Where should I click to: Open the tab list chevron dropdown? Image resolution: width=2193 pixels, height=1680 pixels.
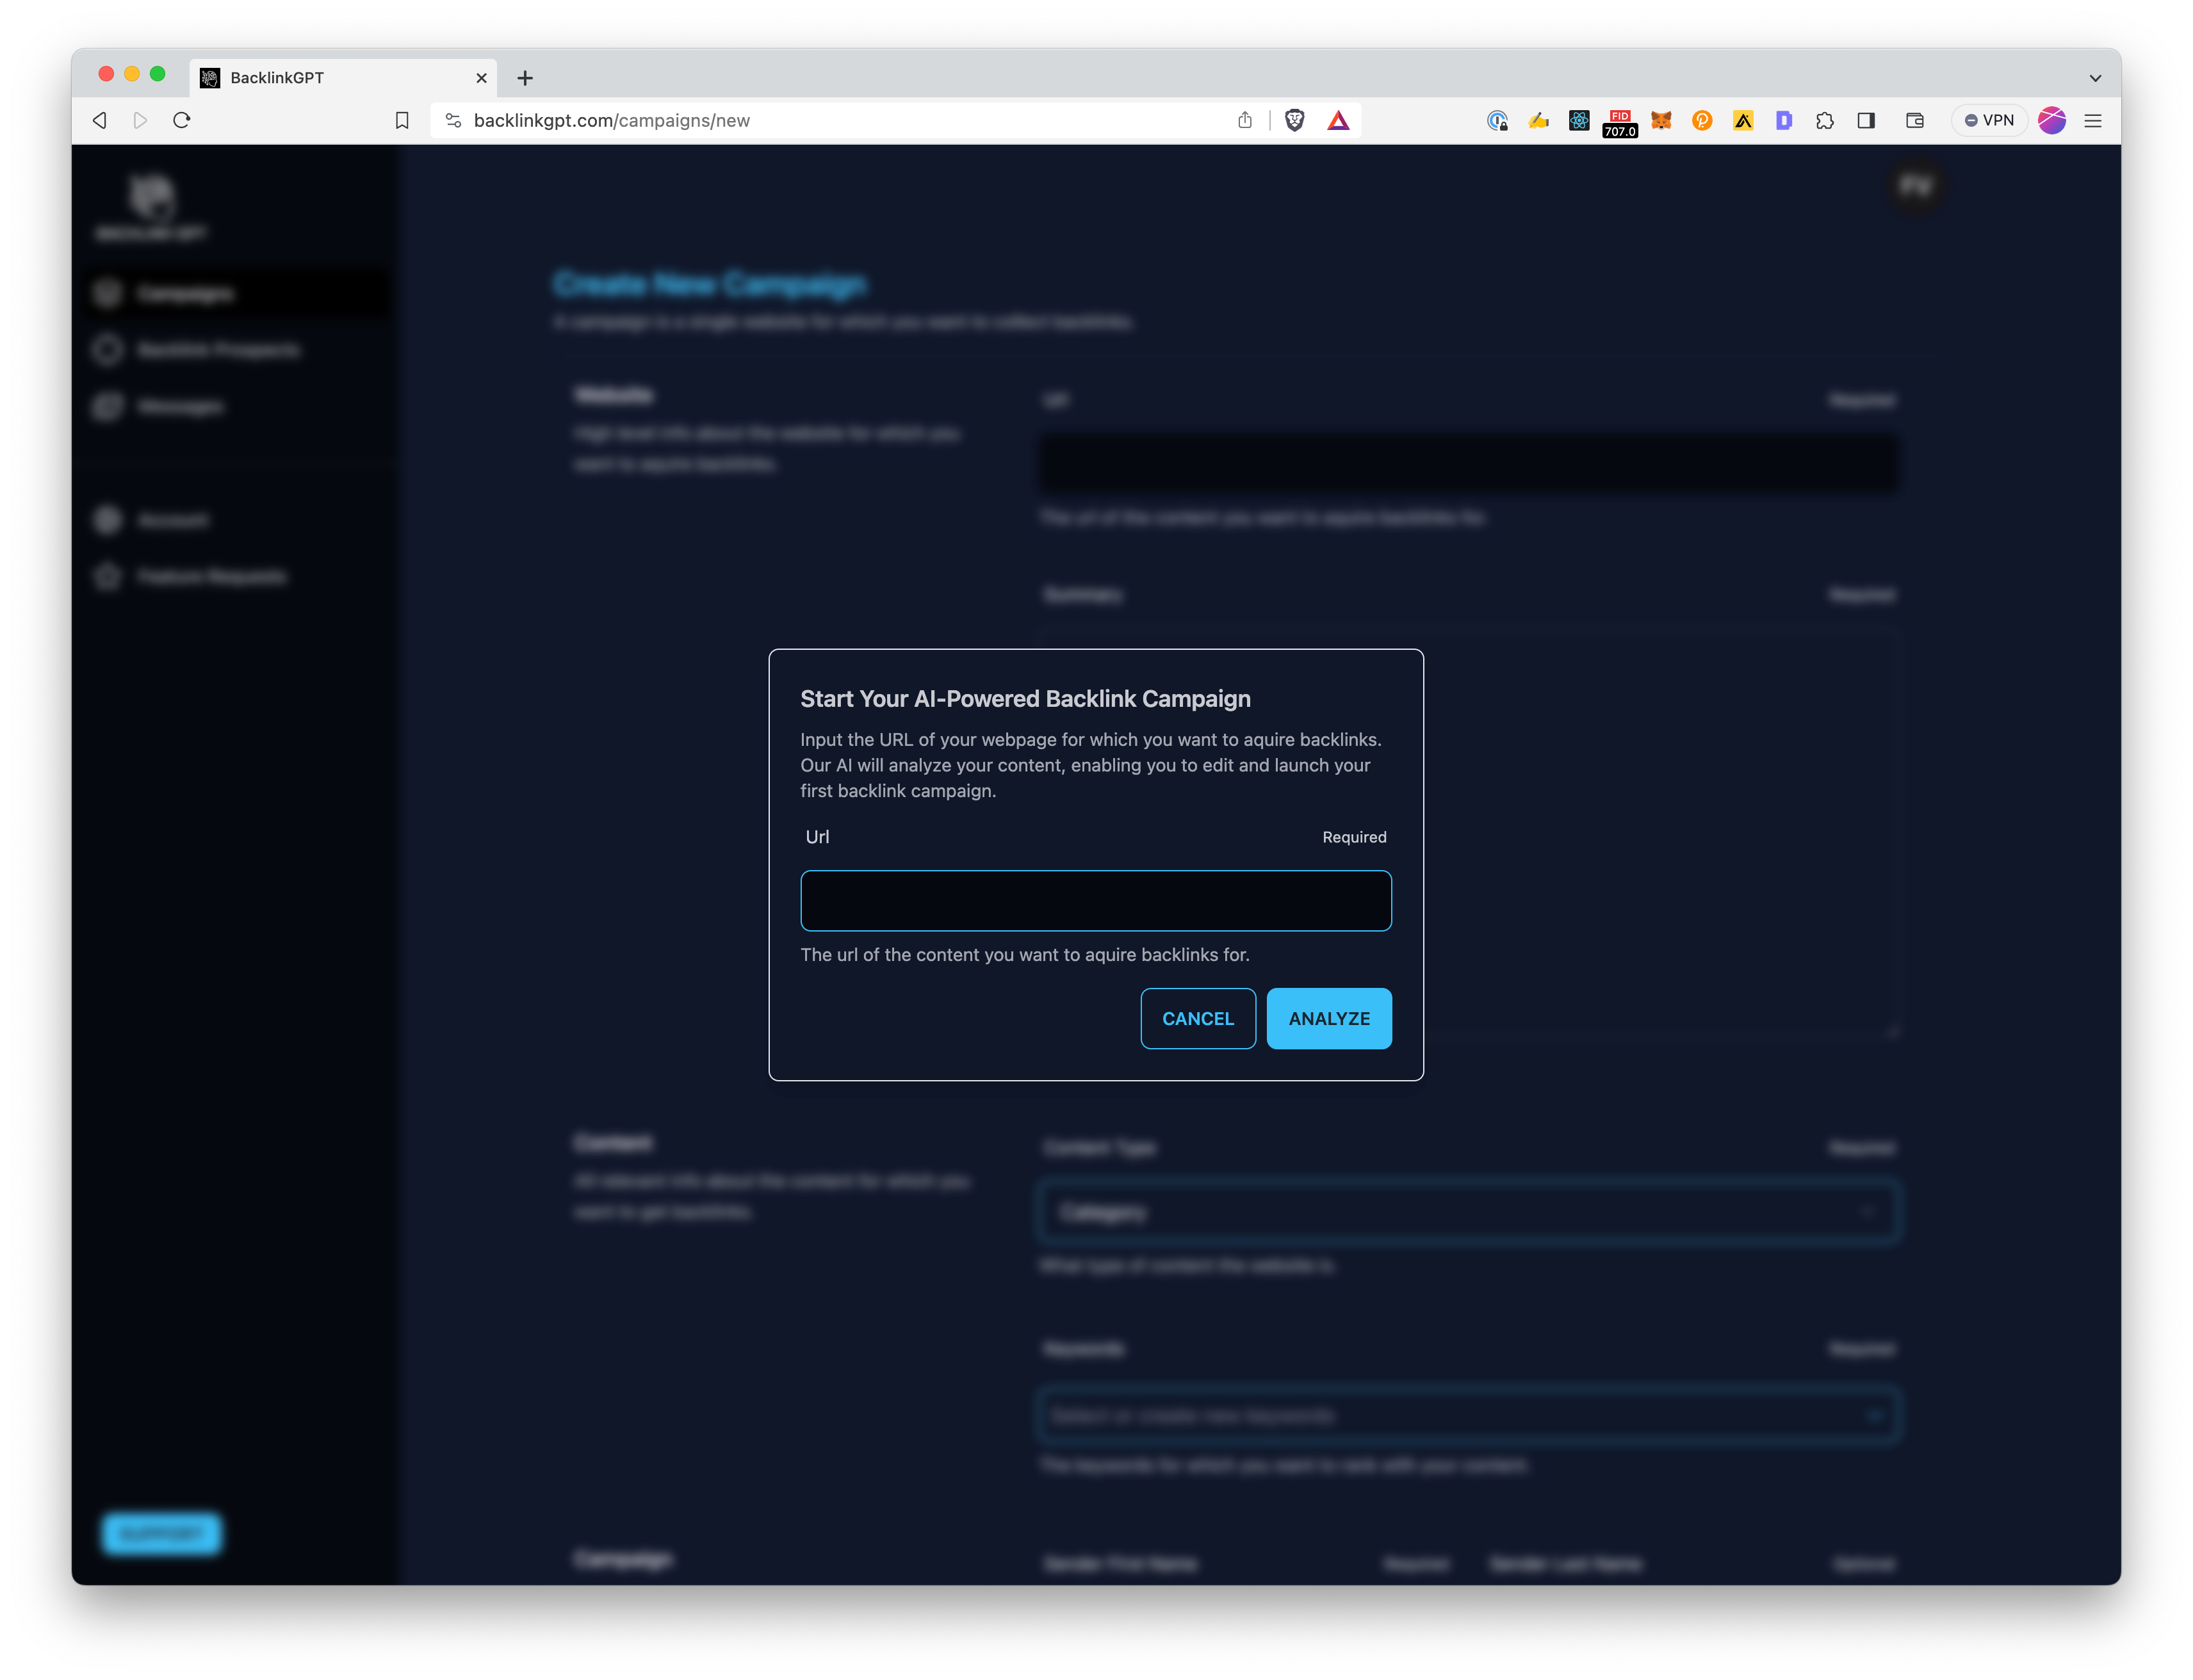click(x=2095, y=78)
